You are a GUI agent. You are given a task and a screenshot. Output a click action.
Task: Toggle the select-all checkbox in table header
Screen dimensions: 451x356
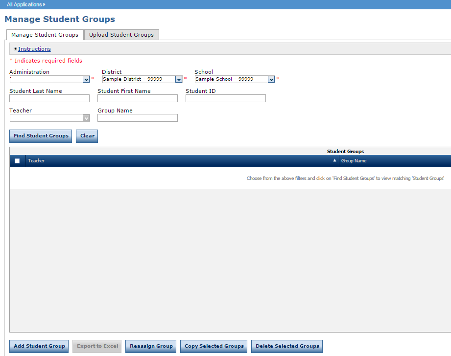[17, 161]
